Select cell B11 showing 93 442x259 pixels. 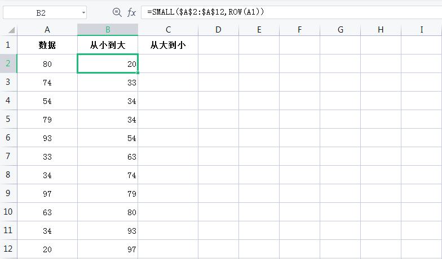(x=108, y=230)
